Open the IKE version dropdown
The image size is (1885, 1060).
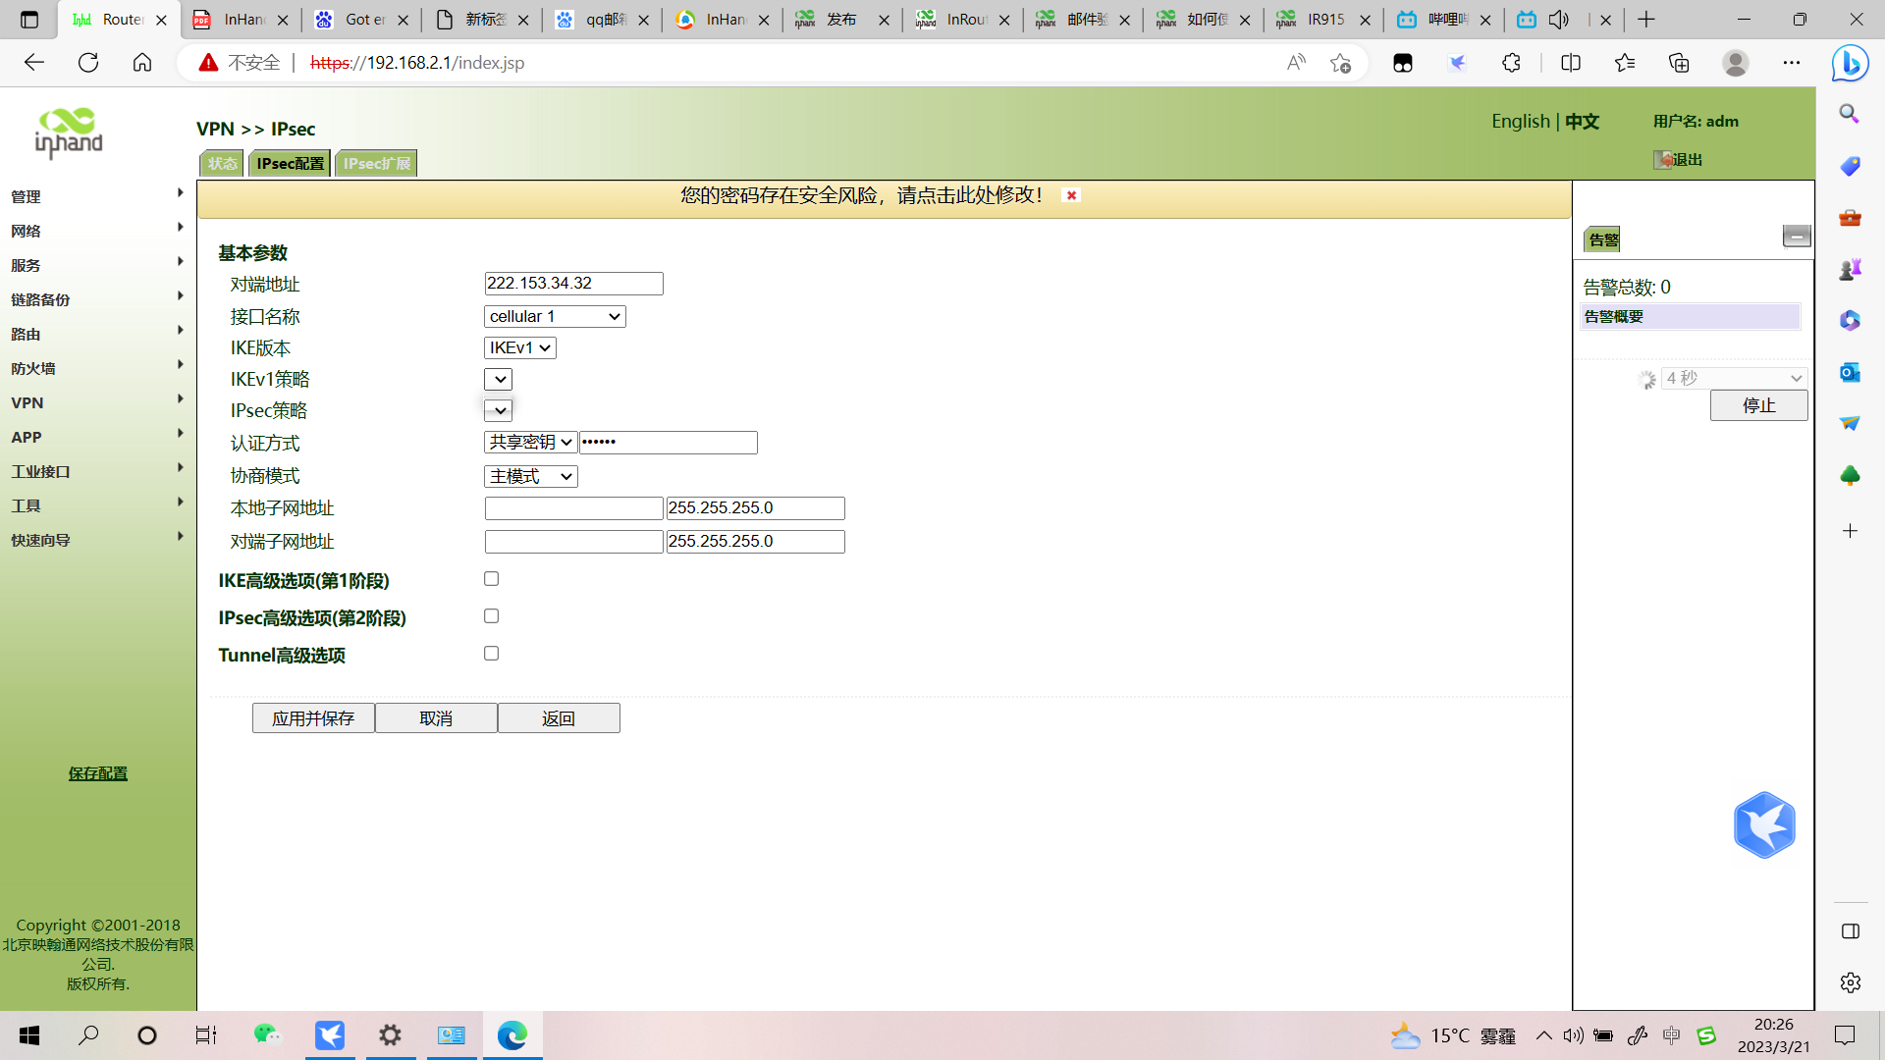coord(520,347)
